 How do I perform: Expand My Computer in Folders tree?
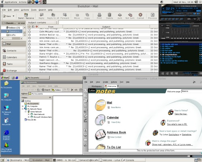23,106
